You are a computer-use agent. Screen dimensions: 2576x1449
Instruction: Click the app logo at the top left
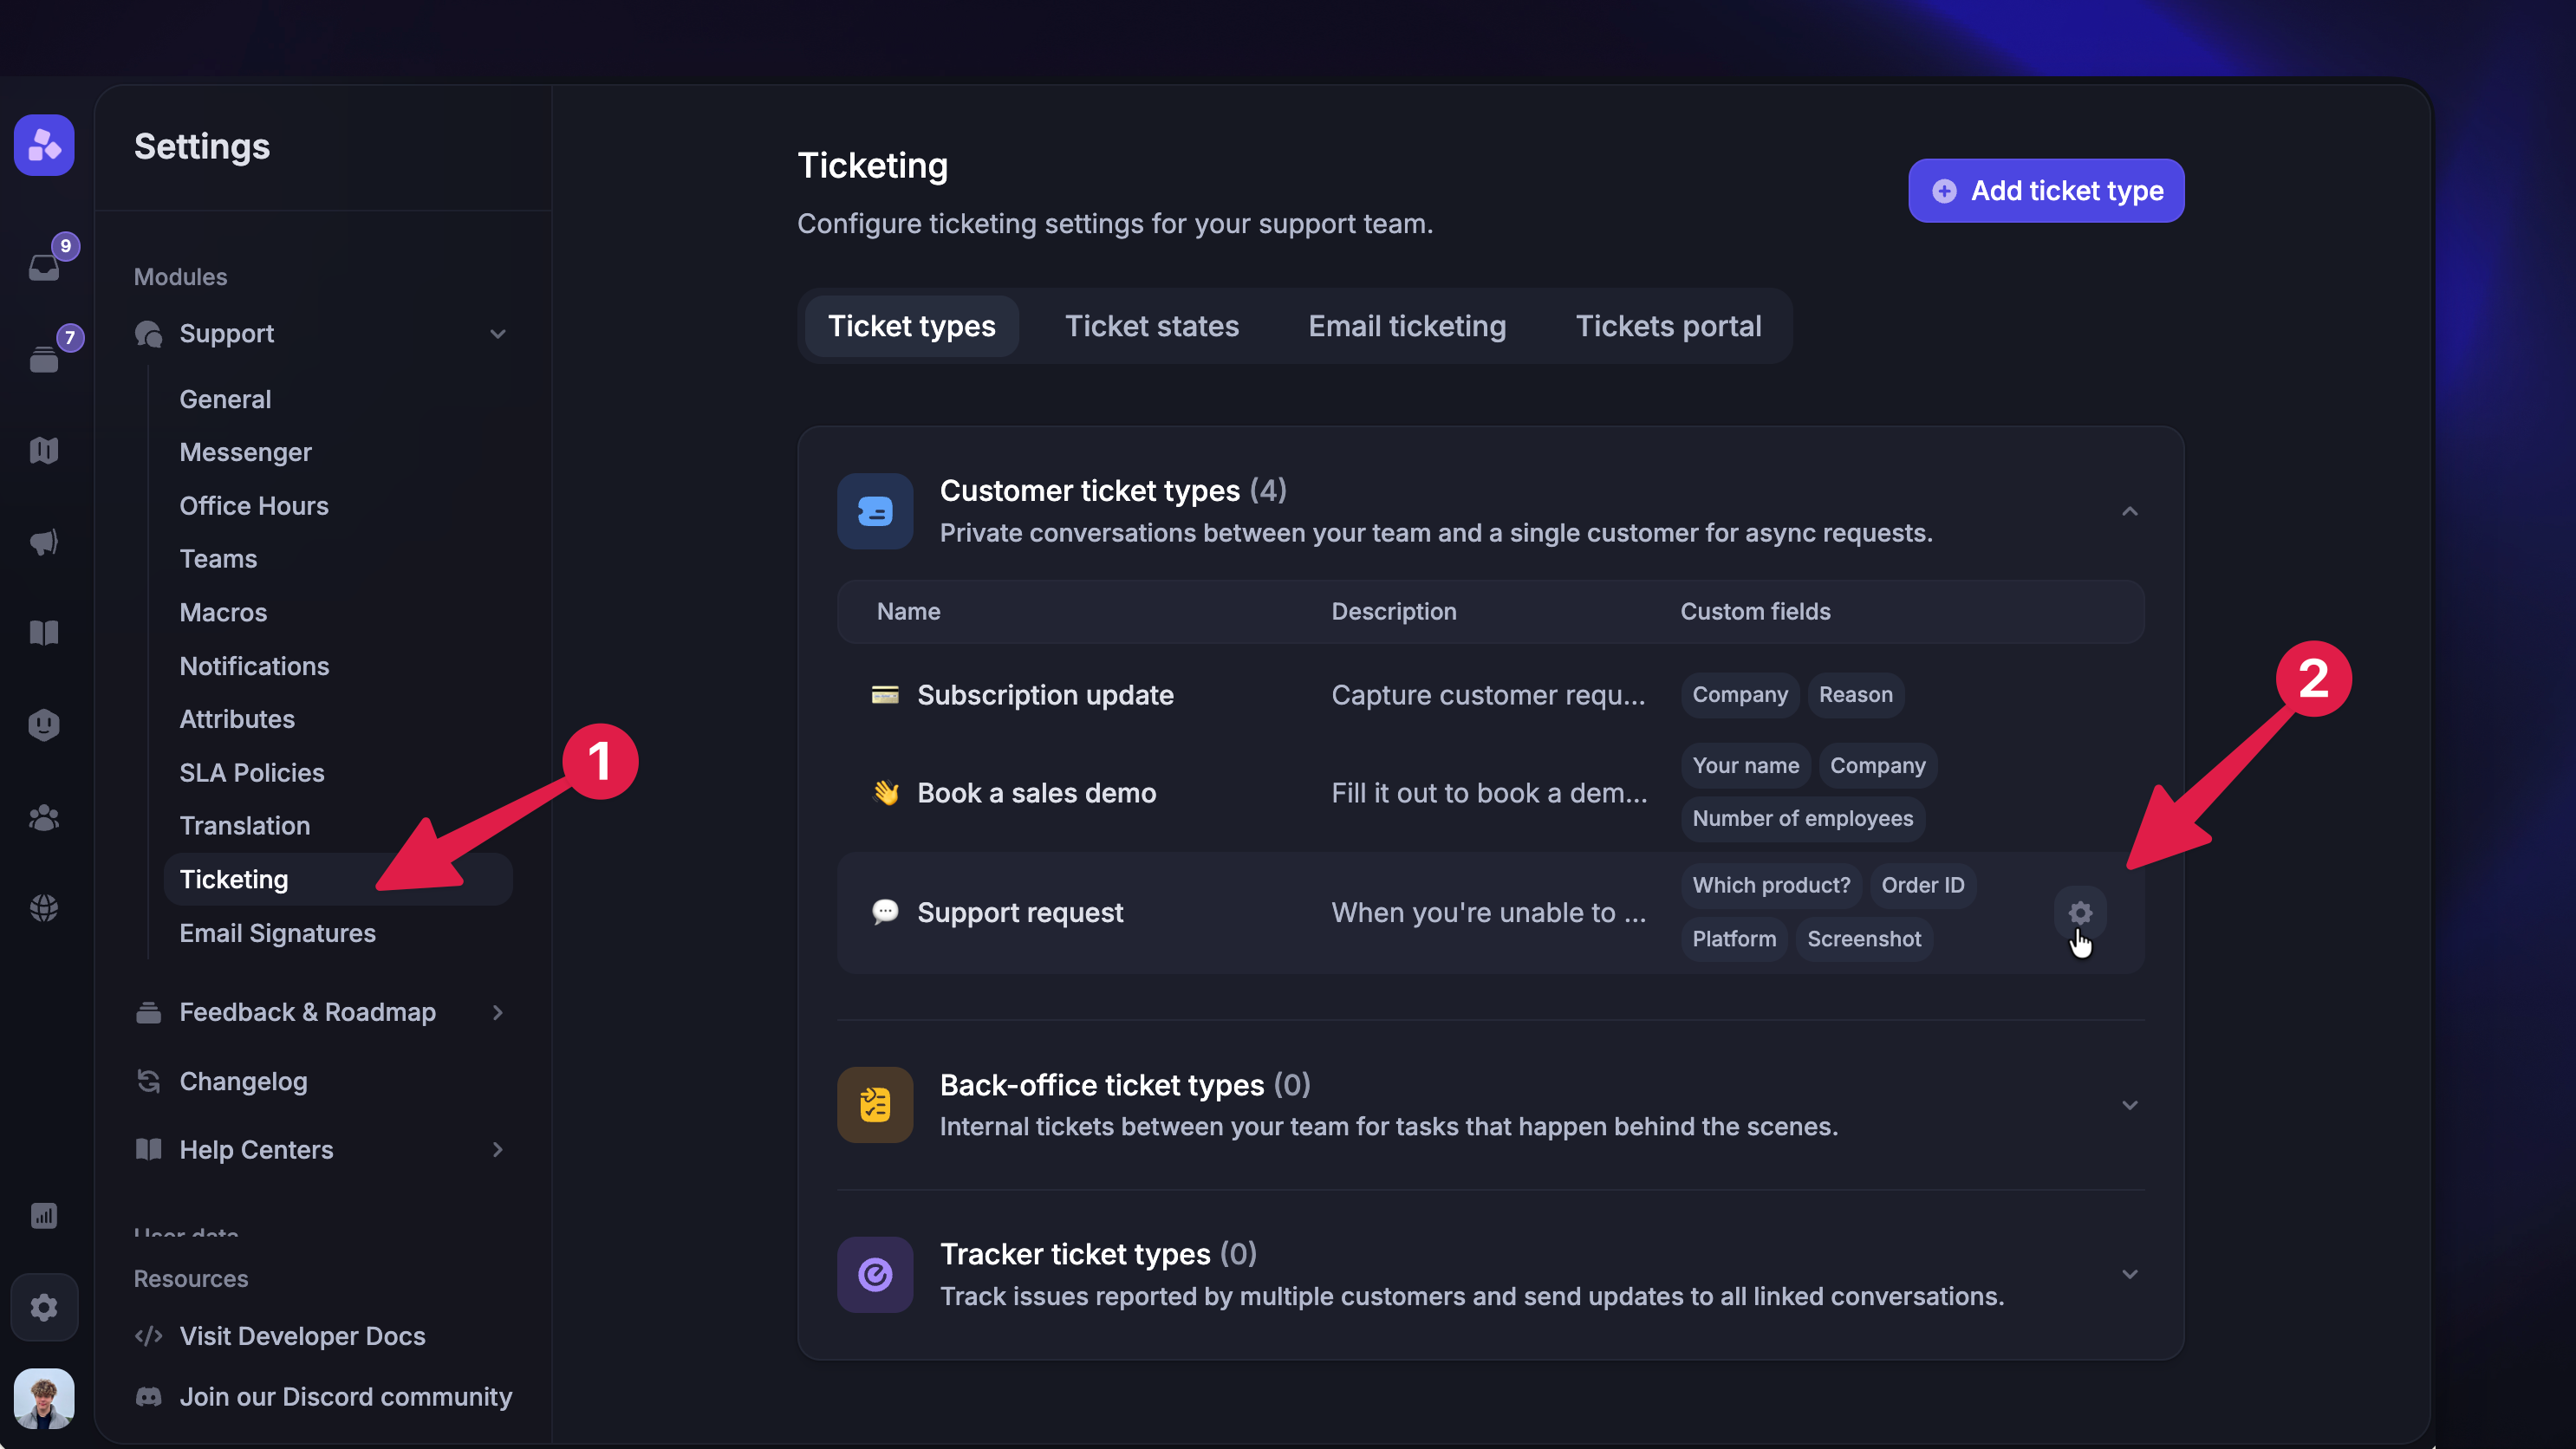[x=43, y=145]
